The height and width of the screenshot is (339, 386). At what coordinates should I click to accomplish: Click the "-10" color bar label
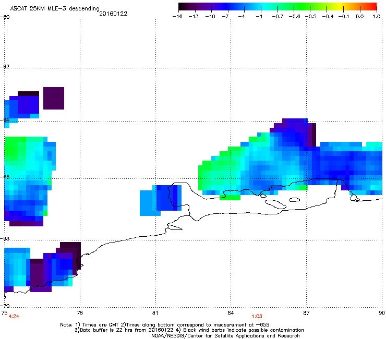(210, 17)
